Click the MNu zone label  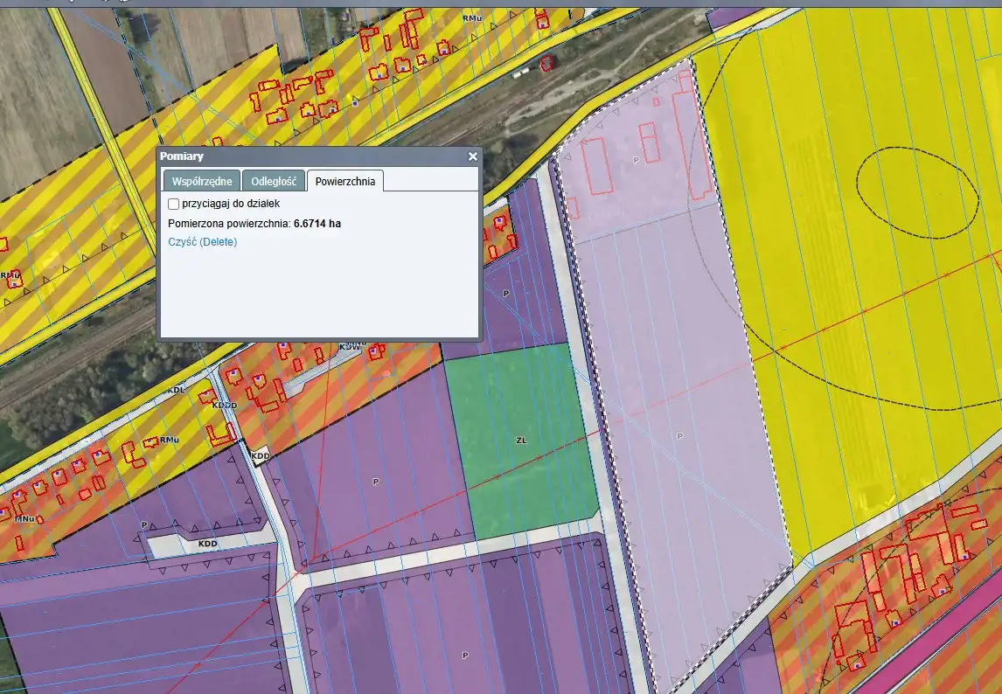click(x=24, y=518)
